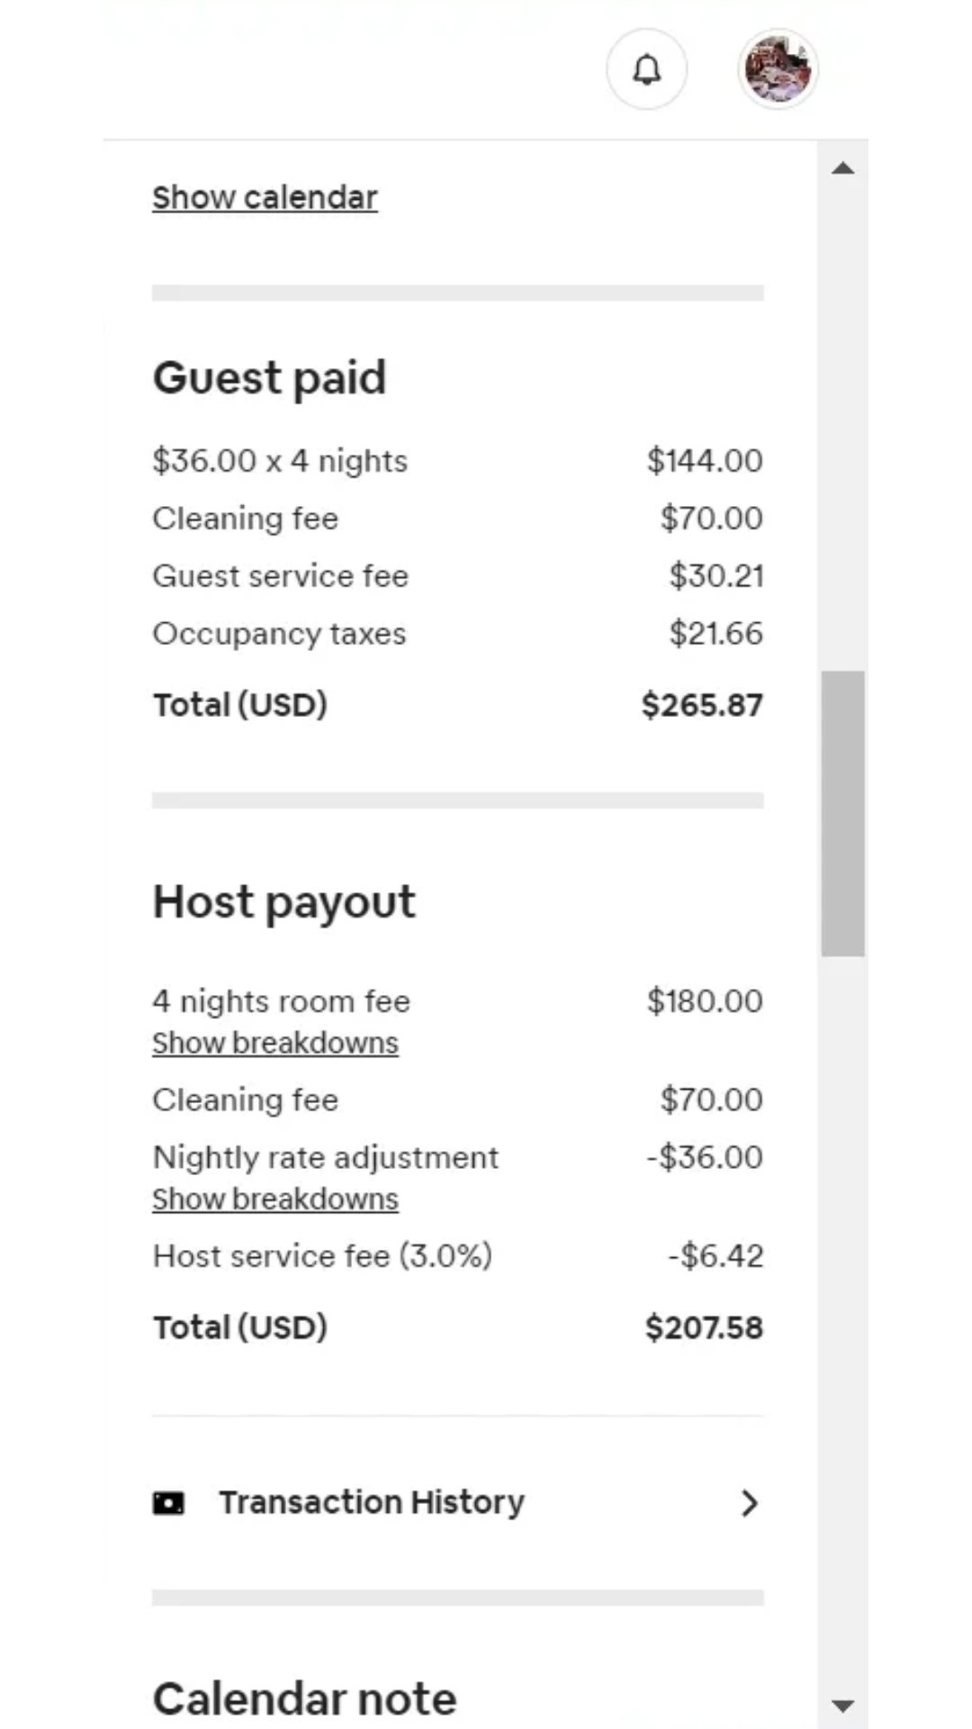Screen dimensions: 972x1729
Task: Show breakdowns for Nightly rate adjustment
Action: click(x=275, y=1199)
